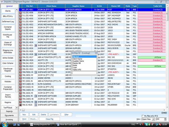Open the Documents sidebar section
This screenshot has height=127, width=169.
(x=9, y=115)
